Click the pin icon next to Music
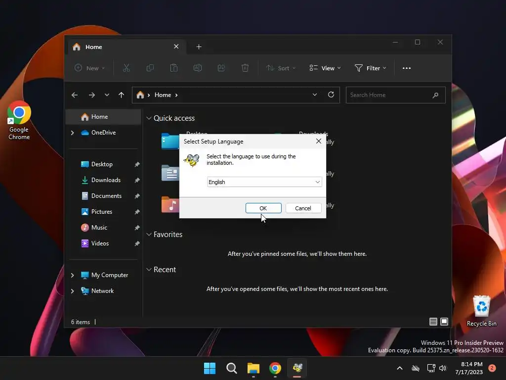Screen dimensions: 506x380 (137, 228)
